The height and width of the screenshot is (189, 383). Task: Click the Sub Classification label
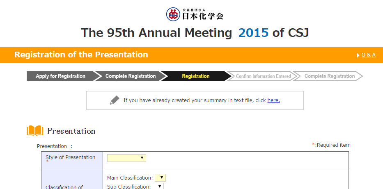click(x=129, y=187)
